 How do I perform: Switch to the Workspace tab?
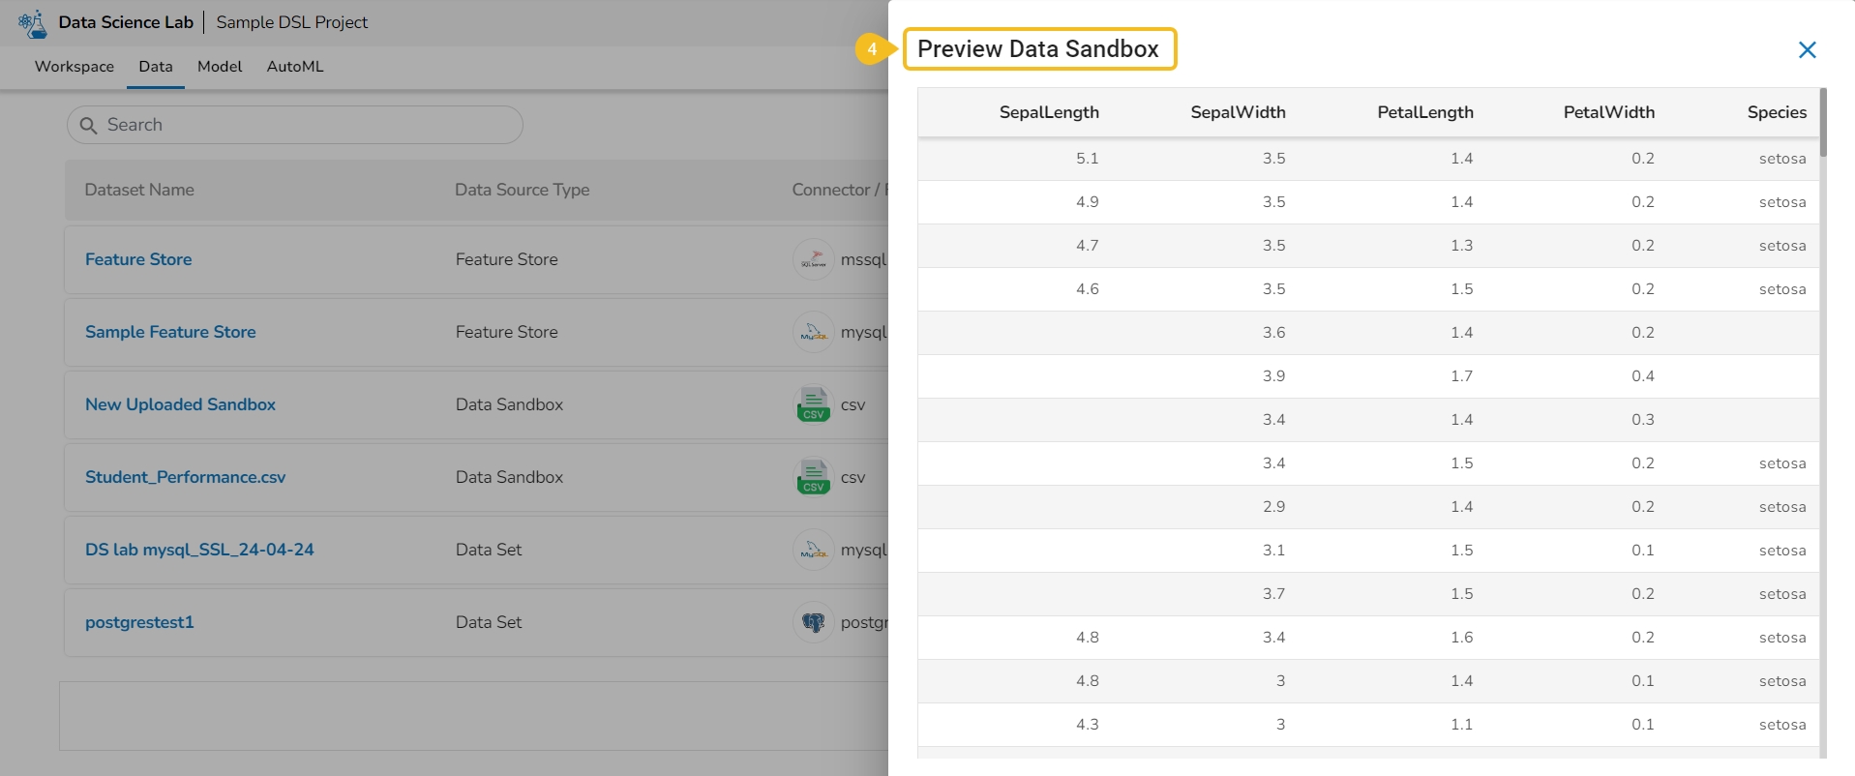(x=75, y=67)
